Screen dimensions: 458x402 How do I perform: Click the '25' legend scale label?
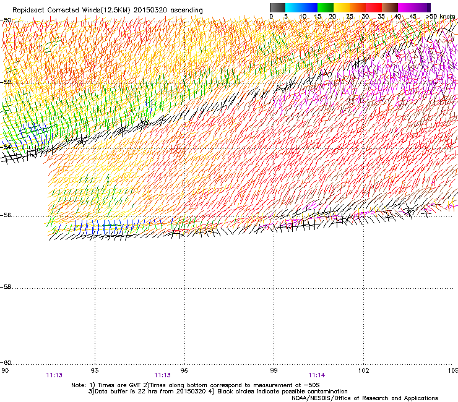pyautogui.click(x=350, y=17)
